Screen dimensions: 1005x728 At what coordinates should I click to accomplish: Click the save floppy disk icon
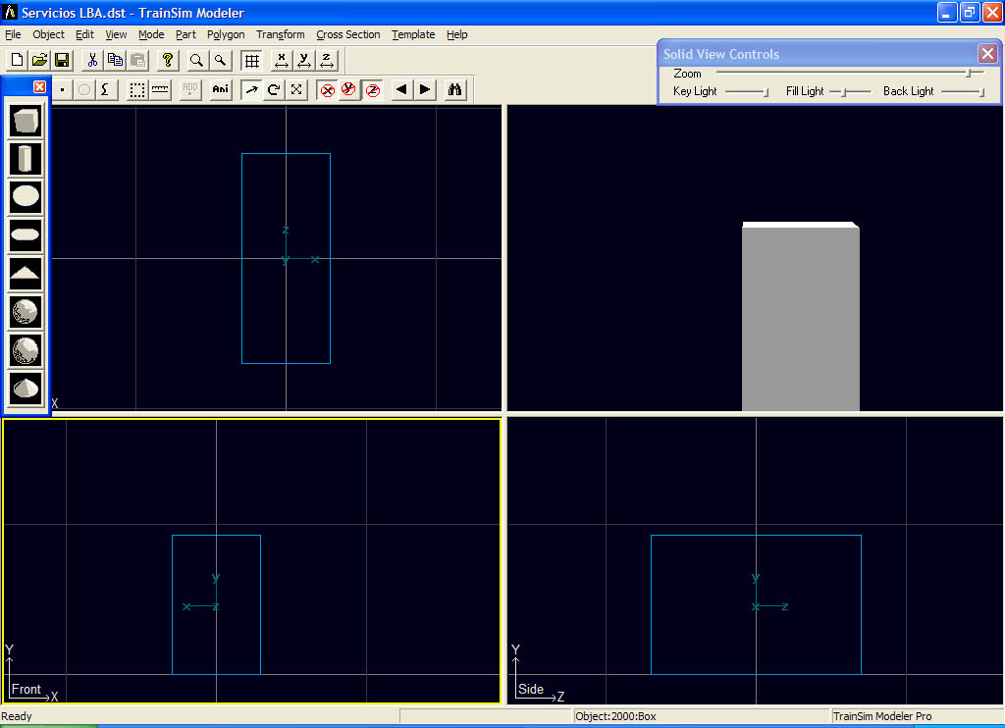click(62, 61)
